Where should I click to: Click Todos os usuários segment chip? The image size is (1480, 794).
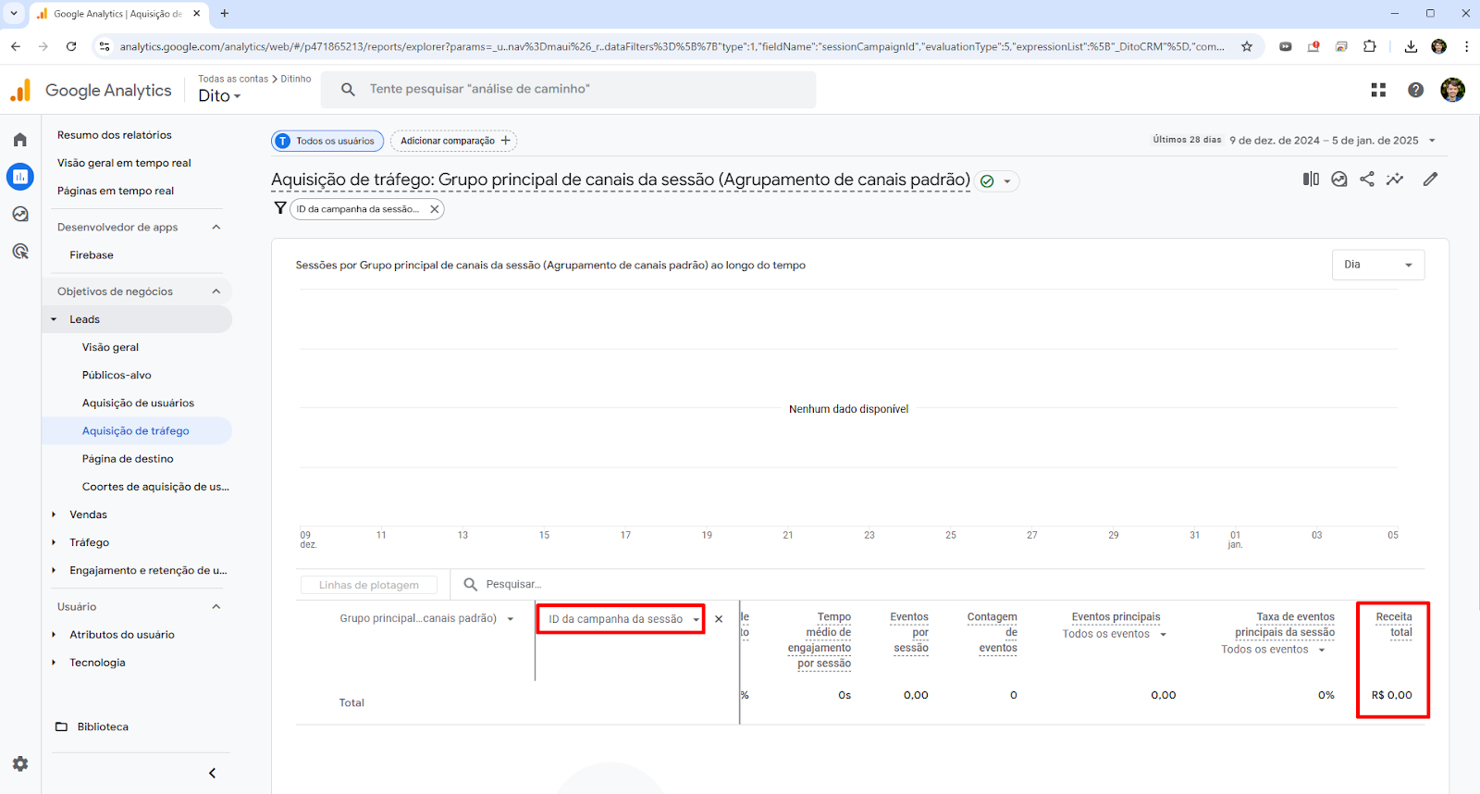pos(327,141)
